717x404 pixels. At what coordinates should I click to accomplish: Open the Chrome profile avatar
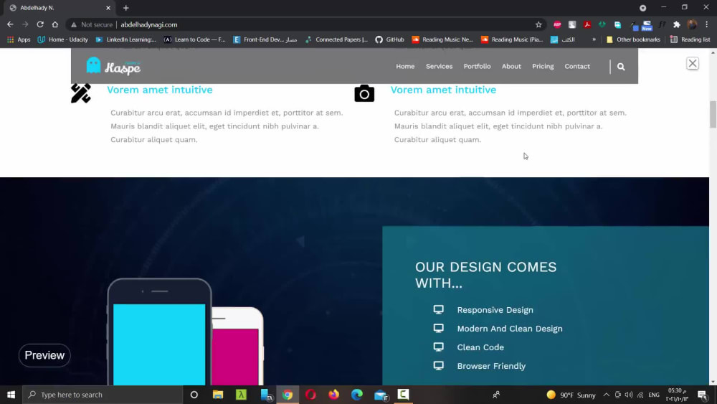pyautogui.click(x=692, y=24)
